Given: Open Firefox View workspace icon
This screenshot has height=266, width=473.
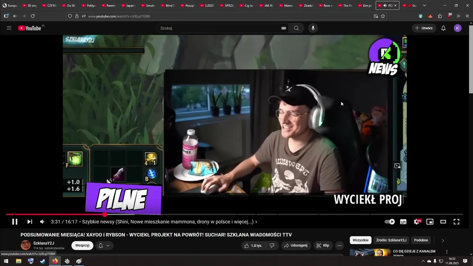Looking at the screenshot, I should tap(6, 16).
